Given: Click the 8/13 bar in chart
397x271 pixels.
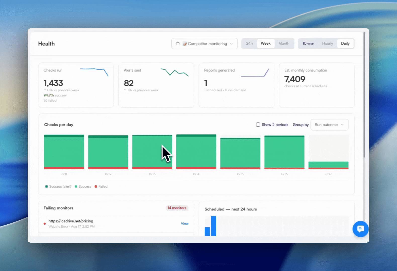Looking at the screenshot, I should (x=152, y=152).
